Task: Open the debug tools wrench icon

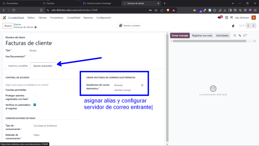Action: pyautogui.click(x=232, y=17)
